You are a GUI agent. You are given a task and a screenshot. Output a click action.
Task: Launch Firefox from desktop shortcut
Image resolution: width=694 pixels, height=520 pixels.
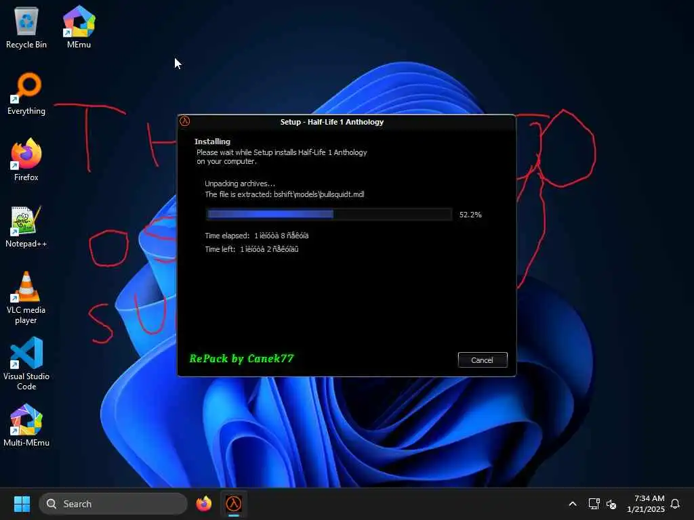coord(26,160)
